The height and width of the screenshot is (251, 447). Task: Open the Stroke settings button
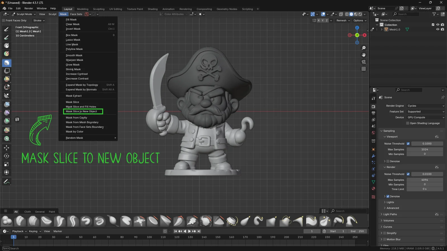pos(39,20)
